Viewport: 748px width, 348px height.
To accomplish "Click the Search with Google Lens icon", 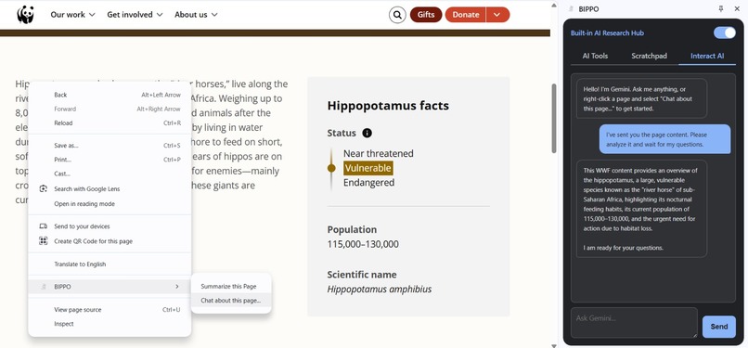I will coord(44,188).
